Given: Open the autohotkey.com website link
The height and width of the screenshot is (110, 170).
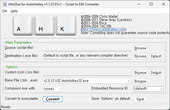Looking at the screenshot, I should [x=103, y=29].
